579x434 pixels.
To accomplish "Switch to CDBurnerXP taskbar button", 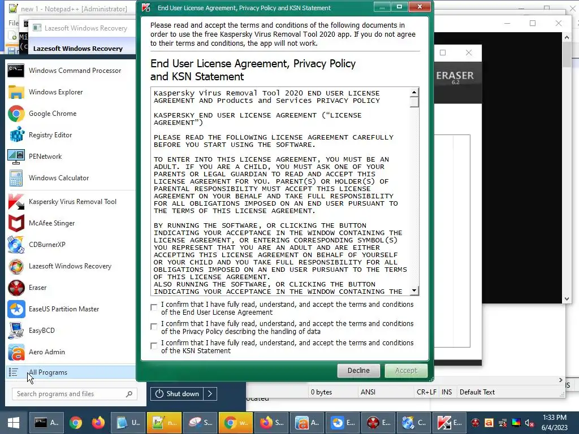I will (414, 423).
